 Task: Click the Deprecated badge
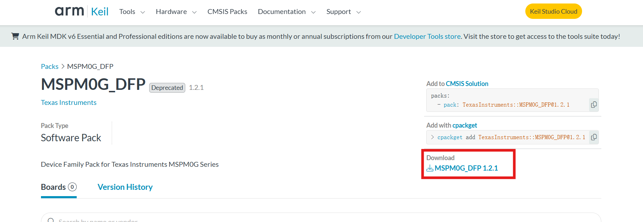pos(167,87)
